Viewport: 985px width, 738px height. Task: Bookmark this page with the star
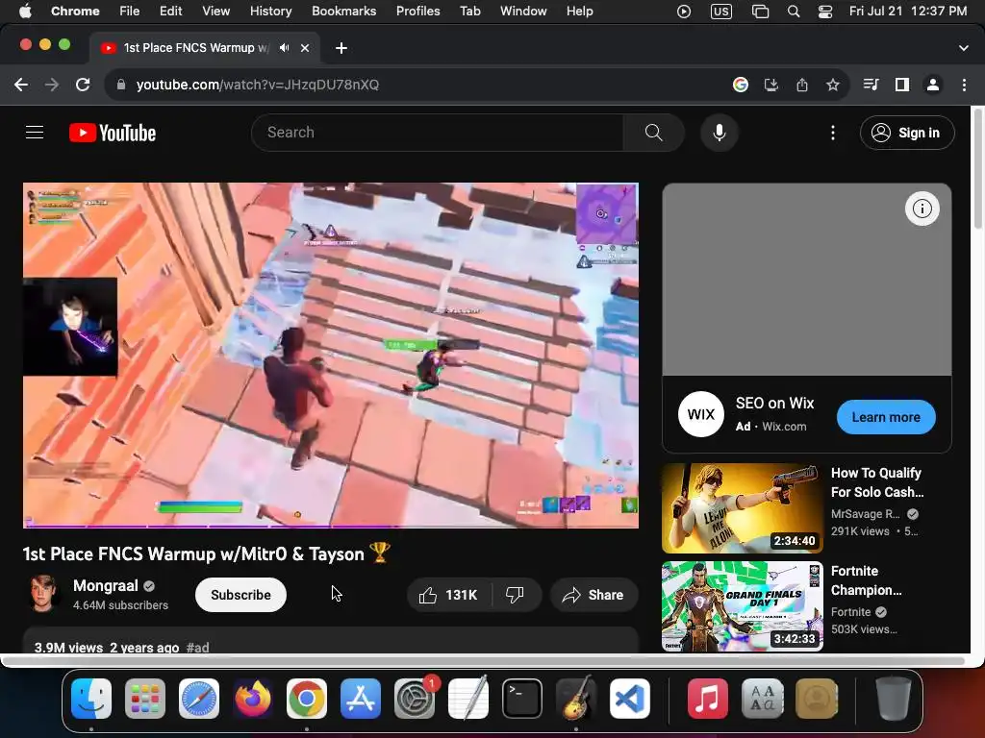833,85
